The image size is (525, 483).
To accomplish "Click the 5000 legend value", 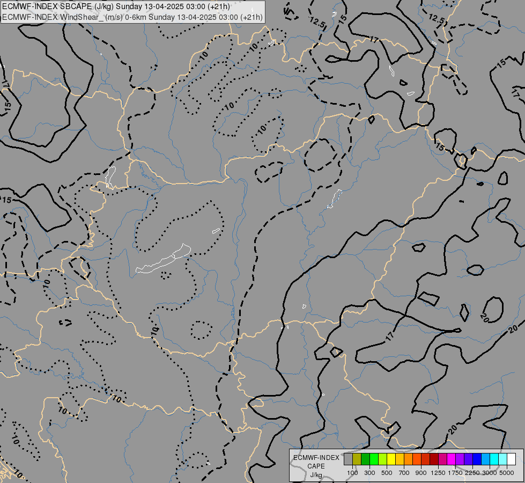I will click(x=507, y=473).
